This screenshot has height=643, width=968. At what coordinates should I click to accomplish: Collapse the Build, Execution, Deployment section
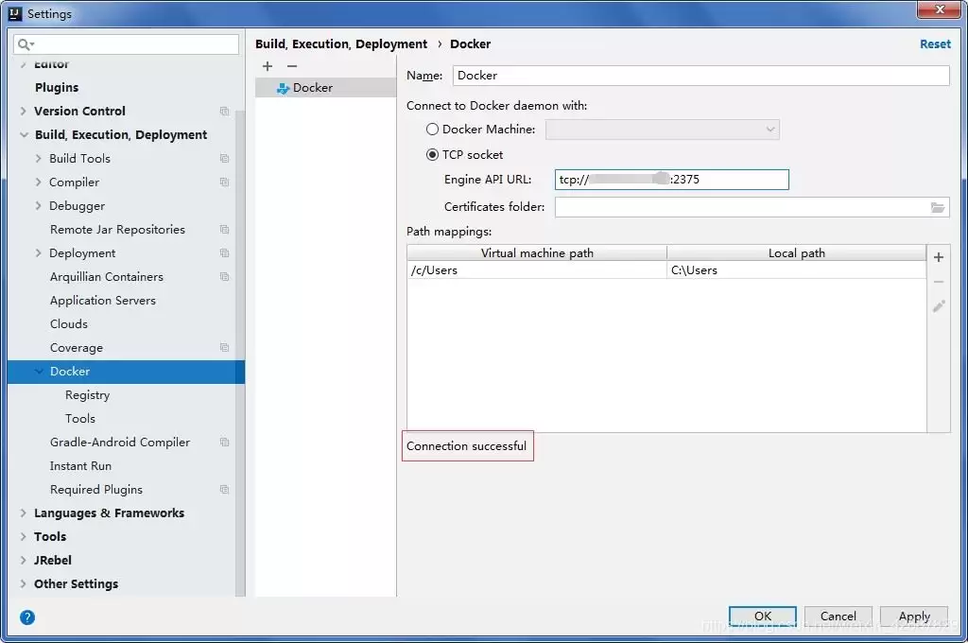point(23,135)
